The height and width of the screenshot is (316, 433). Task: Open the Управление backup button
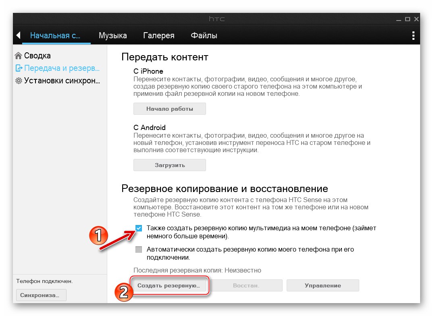coord(323,286)
